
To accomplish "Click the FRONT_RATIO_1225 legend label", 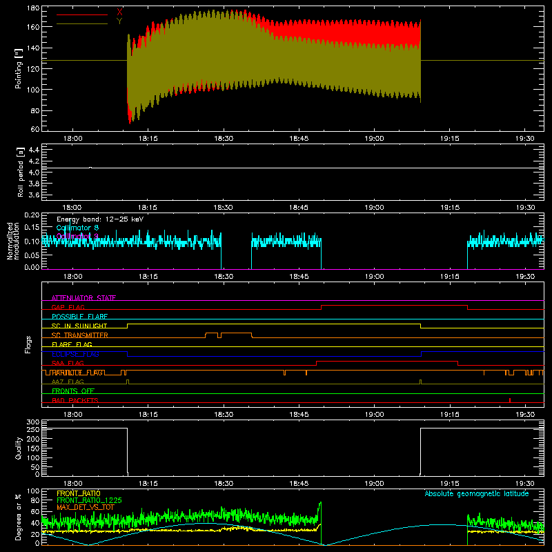I will (89, 500).
